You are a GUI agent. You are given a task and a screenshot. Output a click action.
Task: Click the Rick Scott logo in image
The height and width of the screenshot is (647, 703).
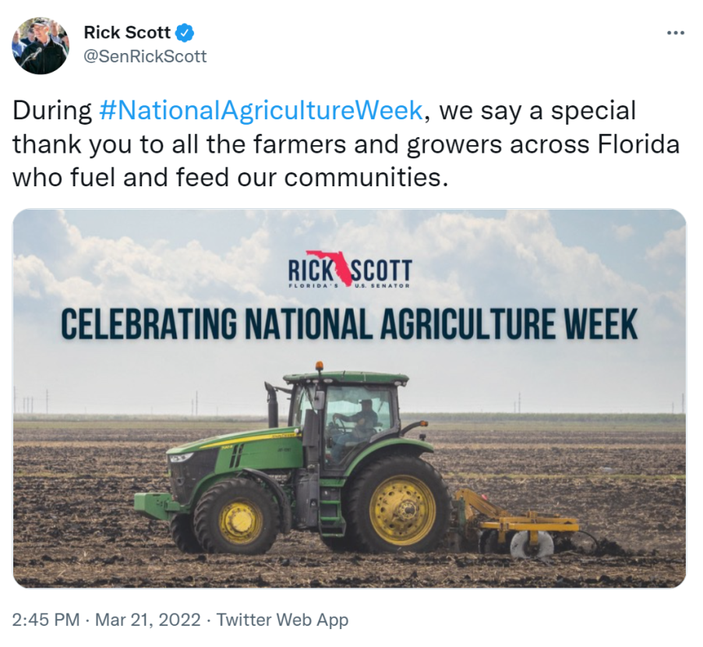(349, 269)
